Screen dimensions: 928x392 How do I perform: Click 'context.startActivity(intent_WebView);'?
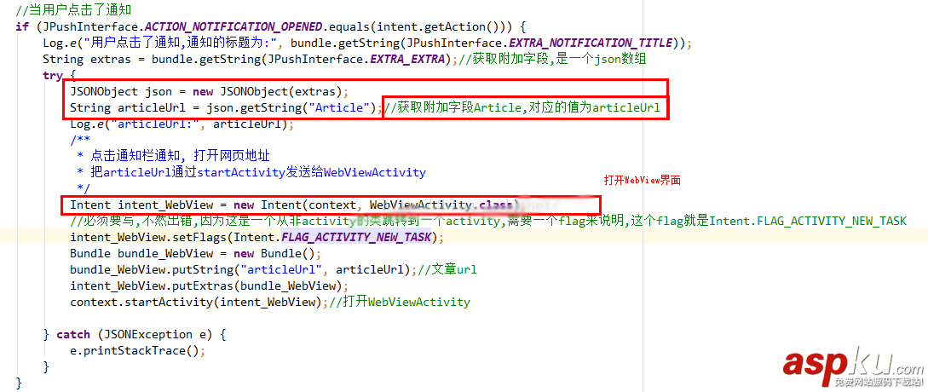[199, 302]
